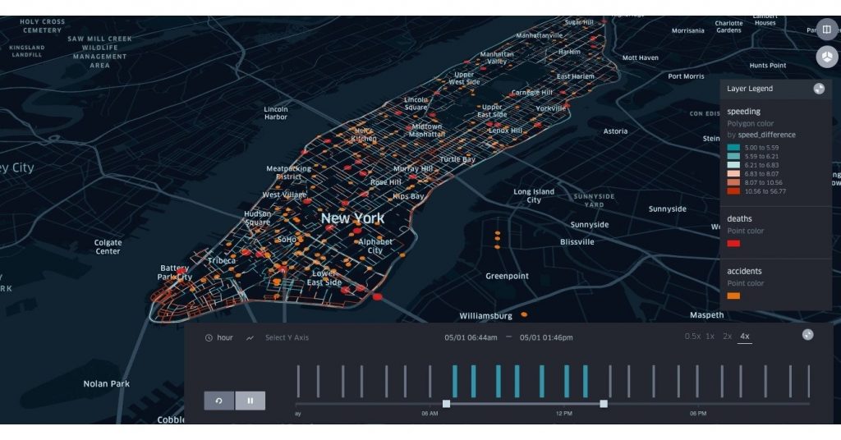Image resolution: width=841 pixels, height=440 pixels.
Task: Click the right time range slider handle
Action: pos(604,404)
